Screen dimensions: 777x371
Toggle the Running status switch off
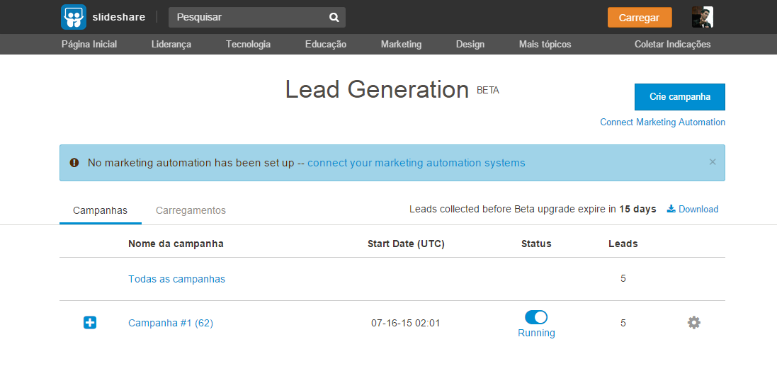point(536,317)
